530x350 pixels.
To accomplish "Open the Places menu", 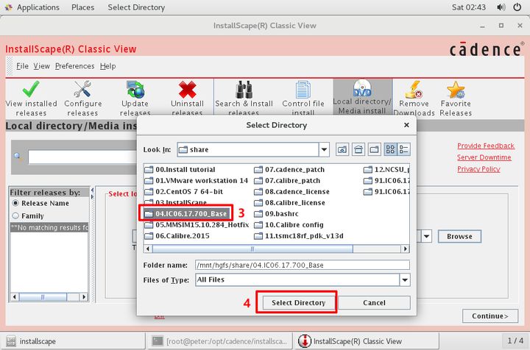I will click(82, 7).
